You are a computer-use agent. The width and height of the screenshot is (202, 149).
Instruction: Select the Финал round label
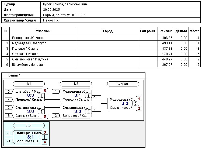(x=123, y=84)
